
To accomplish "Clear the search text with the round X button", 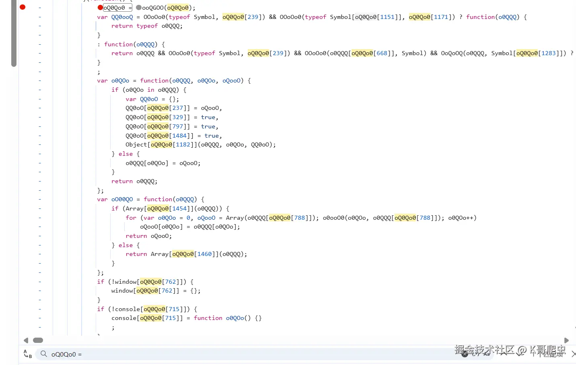I will tap(465, 354).
